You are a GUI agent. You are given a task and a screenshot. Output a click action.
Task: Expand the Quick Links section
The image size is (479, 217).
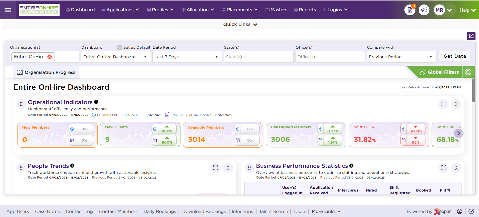tap(240, 24)
